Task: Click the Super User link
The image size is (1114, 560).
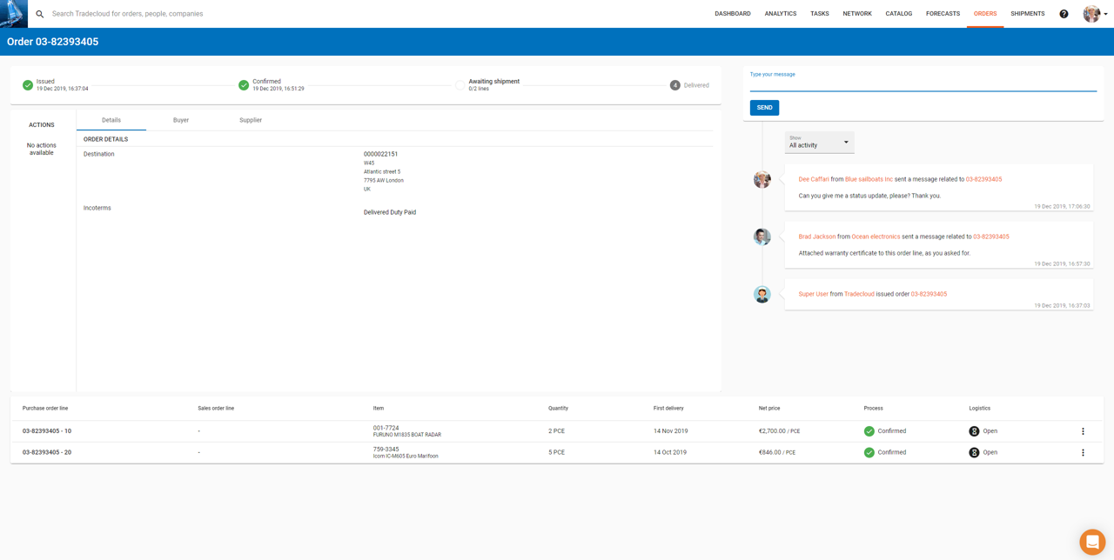Action: (x=814, y=294)
